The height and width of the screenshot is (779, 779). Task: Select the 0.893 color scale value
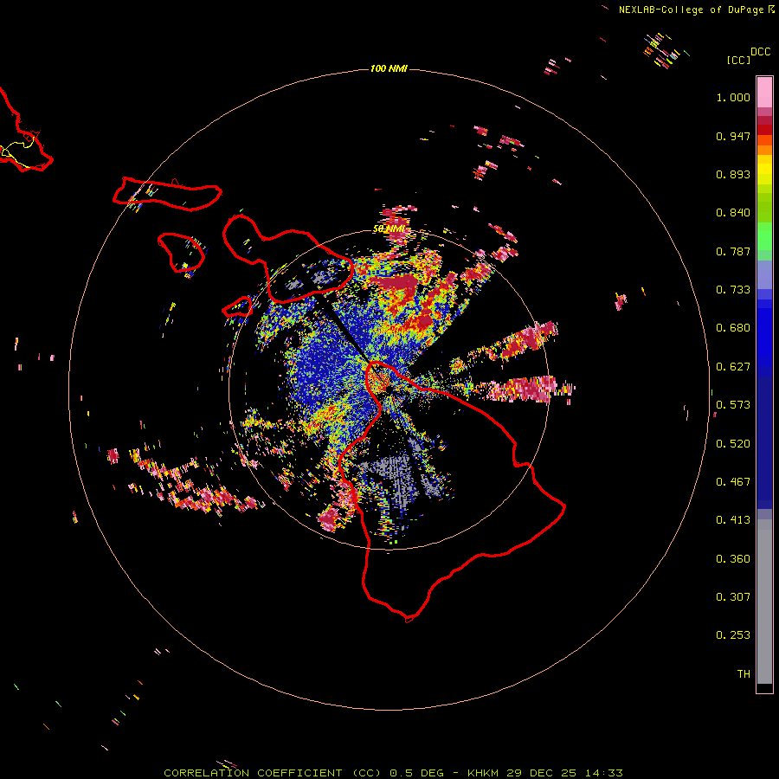point(733,174)
